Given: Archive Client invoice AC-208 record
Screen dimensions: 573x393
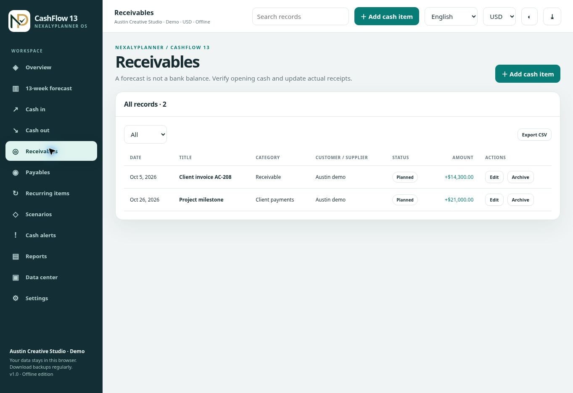Looking at the screenshot, I should [x=520, y=177].
